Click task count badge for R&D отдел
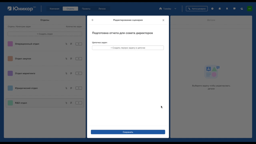The width and height of the screenshot is (256, 144). pyautogui.click(x=78, y=103)
